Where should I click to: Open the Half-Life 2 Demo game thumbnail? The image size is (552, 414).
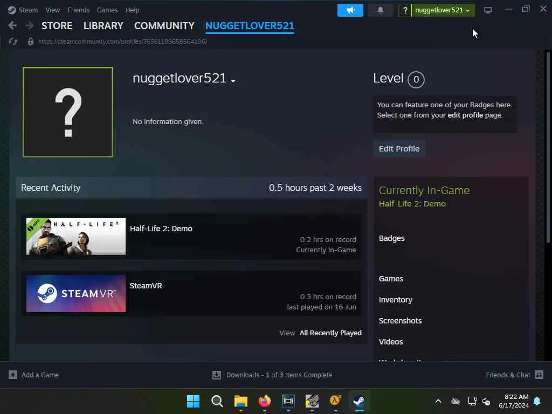pos(76,236)
